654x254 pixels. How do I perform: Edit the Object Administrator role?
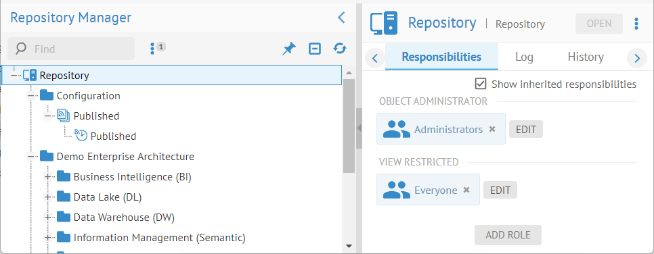[526, 129]
